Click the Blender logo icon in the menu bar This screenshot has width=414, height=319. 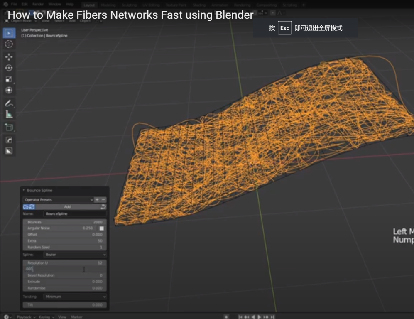coord(5,4)
